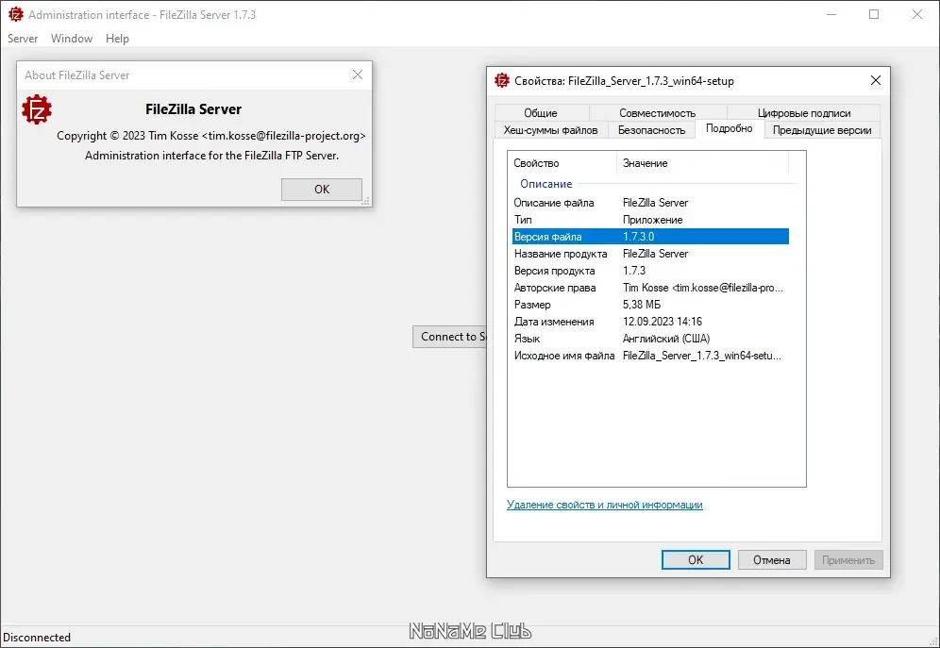Click the FileZilla logo in About dialog
Image resolution: width=940 pixels, height=648 pixels.
pyautogui.click(x=37, y=109)
